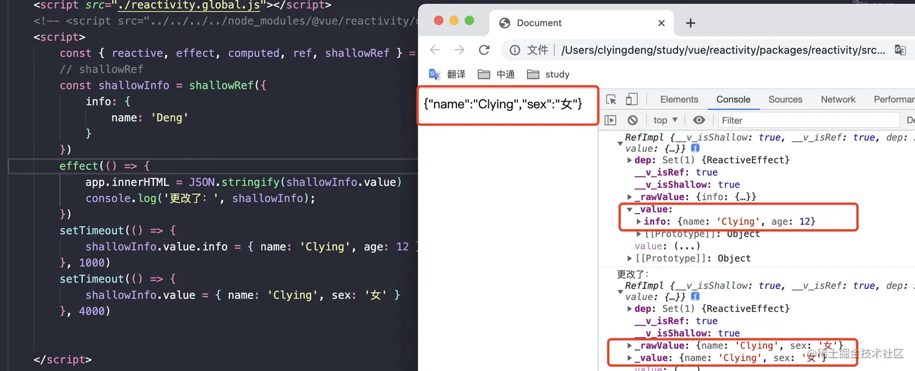This screenshot has width=915, height=371.
Task: Collapse the second RefImpl object
Action: 620,292
